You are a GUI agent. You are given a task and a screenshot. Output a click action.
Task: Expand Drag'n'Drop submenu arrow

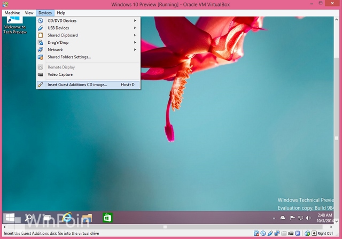135,42
